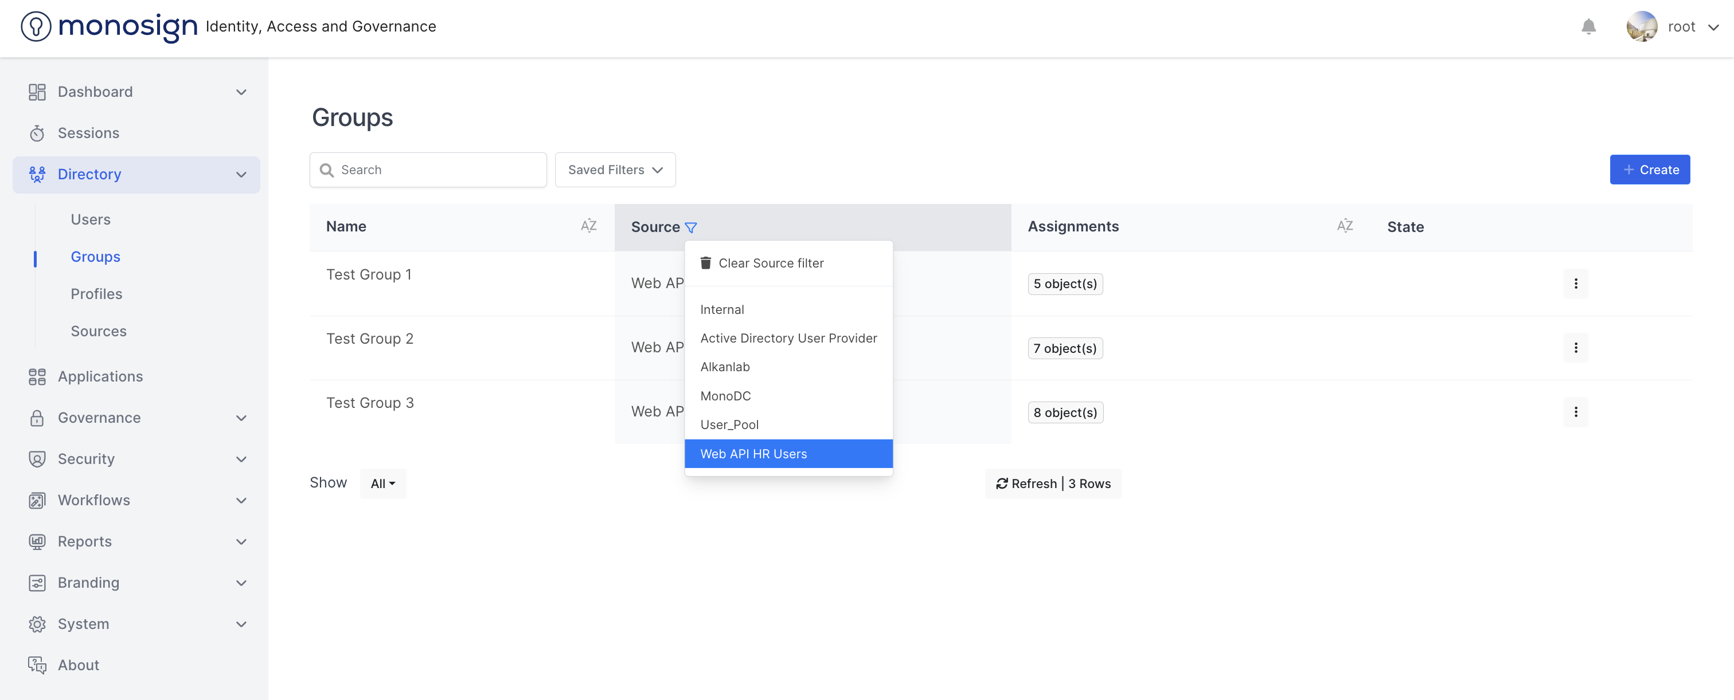Click the trash icon for Clear Source filter
The width and height of the screenshot is (1734, 700).
[x=705, y=263]
